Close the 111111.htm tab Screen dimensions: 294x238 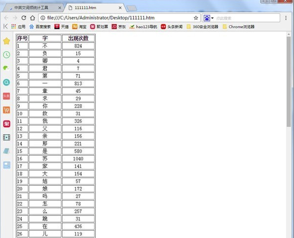tap(120, 8)
